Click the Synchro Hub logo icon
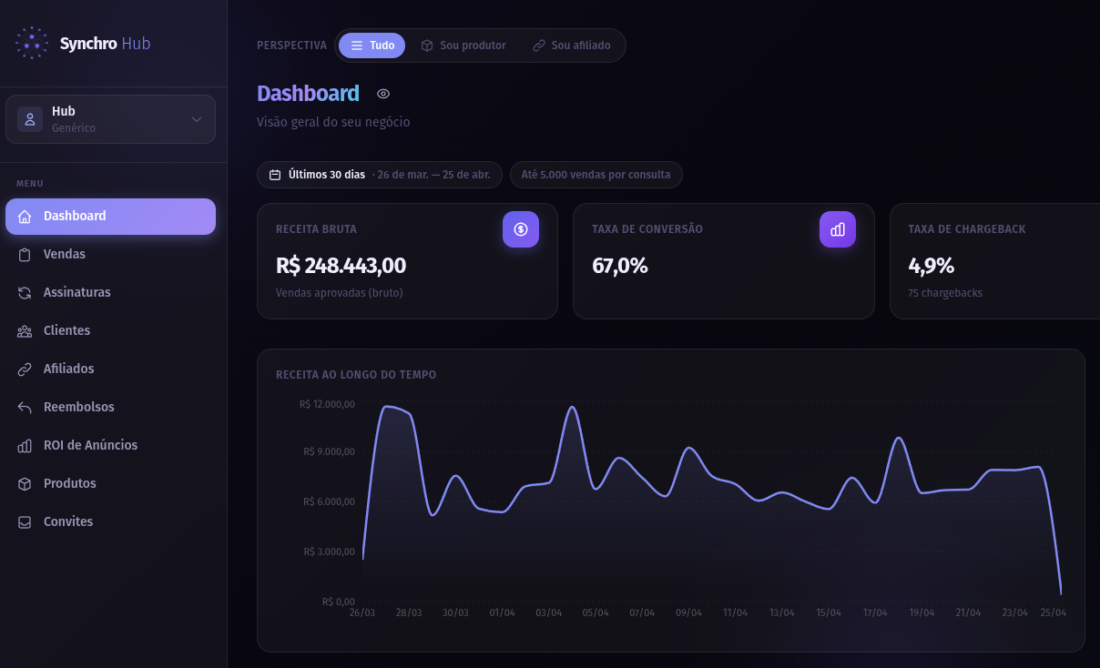The image size is (1100, 668). [32, 43]
